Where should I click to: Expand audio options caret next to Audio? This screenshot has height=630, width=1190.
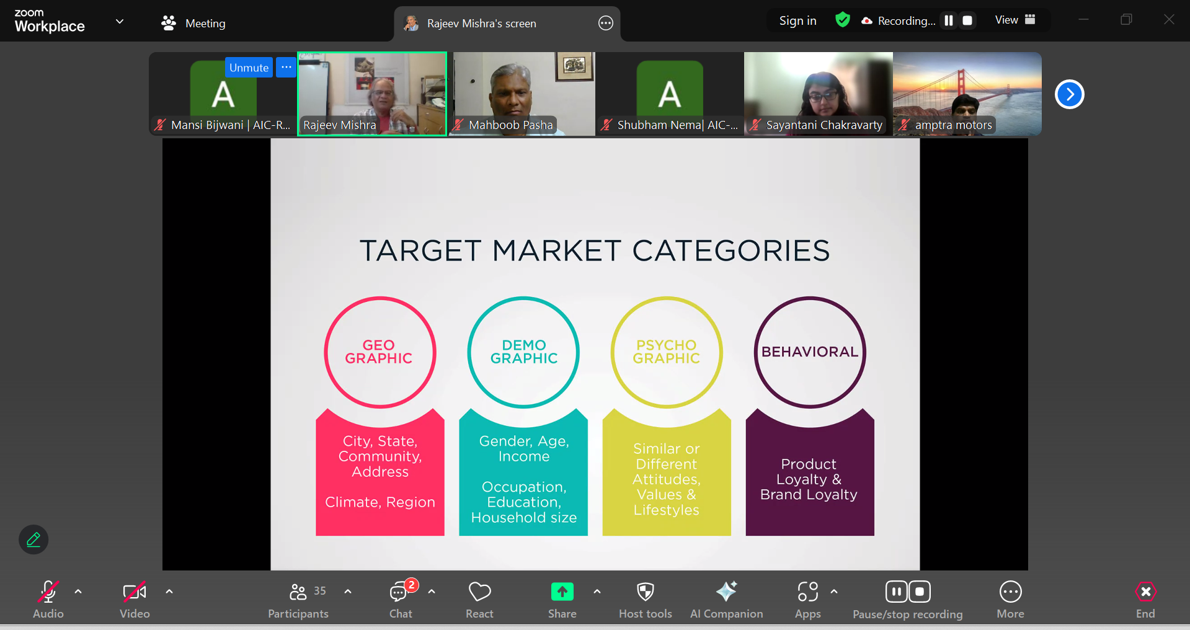[x=78, y=592]
